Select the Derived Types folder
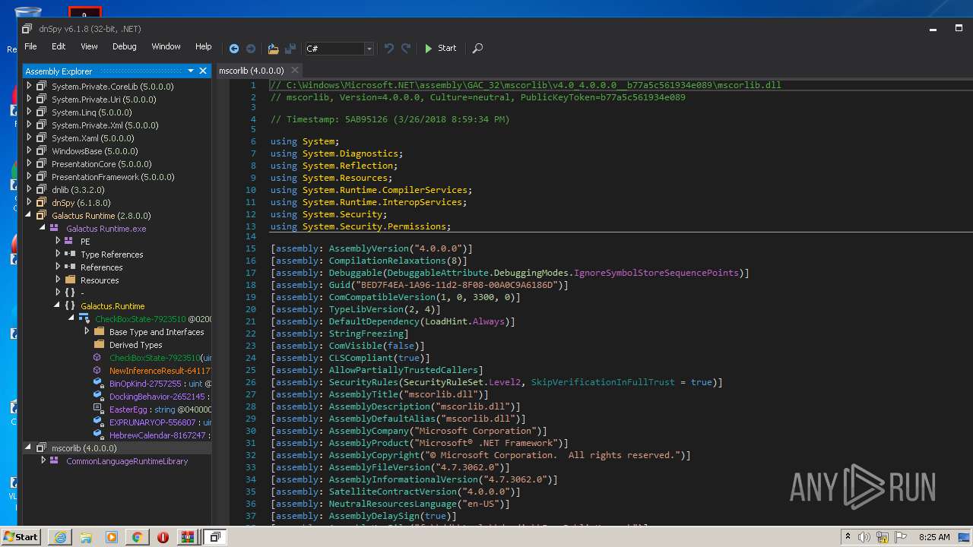This screenshot has width=973, height=547. pyautogui.click(x=135, y=344)
